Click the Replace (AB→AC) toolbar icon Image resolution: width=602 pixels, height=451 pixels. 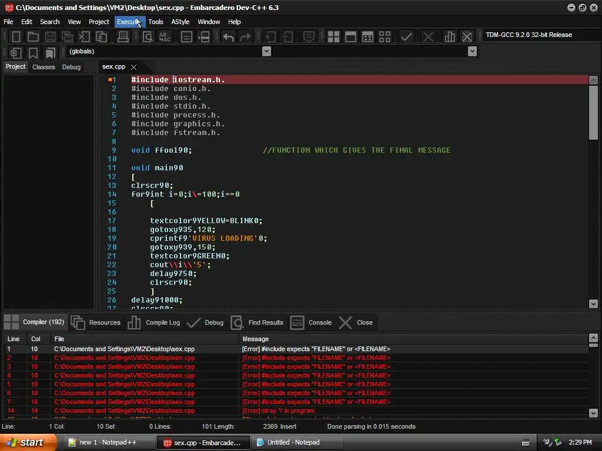point(165,37)
